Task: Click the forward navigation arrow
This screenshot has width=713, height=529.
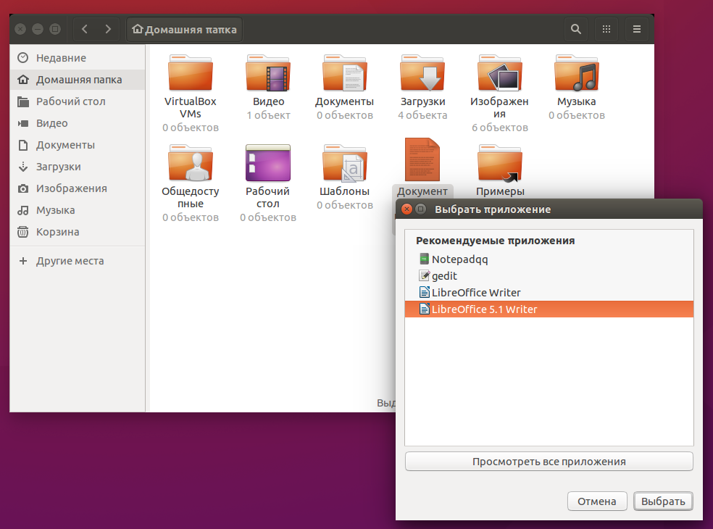Action: pos(107,29)
